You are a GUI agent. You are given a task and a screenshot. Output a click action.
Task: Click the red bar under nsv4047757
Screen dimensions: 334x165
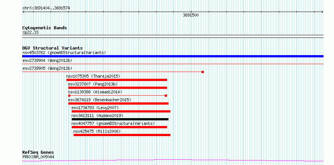(x=119, y=127)
